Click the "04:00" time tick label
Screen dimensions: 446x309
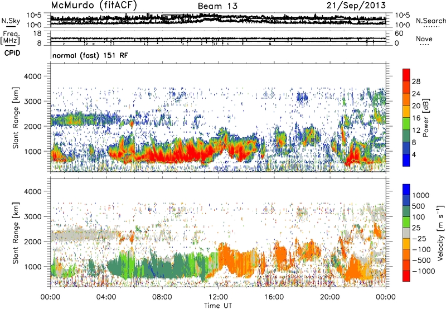pos(106,297)
